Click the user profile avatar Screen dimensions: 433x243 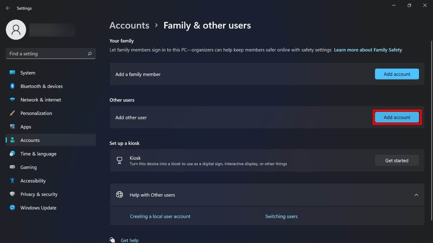click(x=16, y=30)
